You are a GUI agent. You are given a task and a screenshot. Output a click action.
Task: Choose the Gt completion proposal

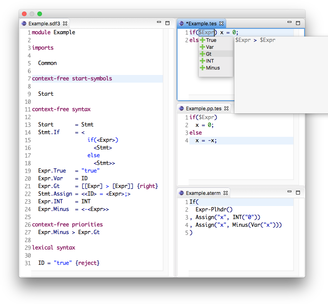216,54
